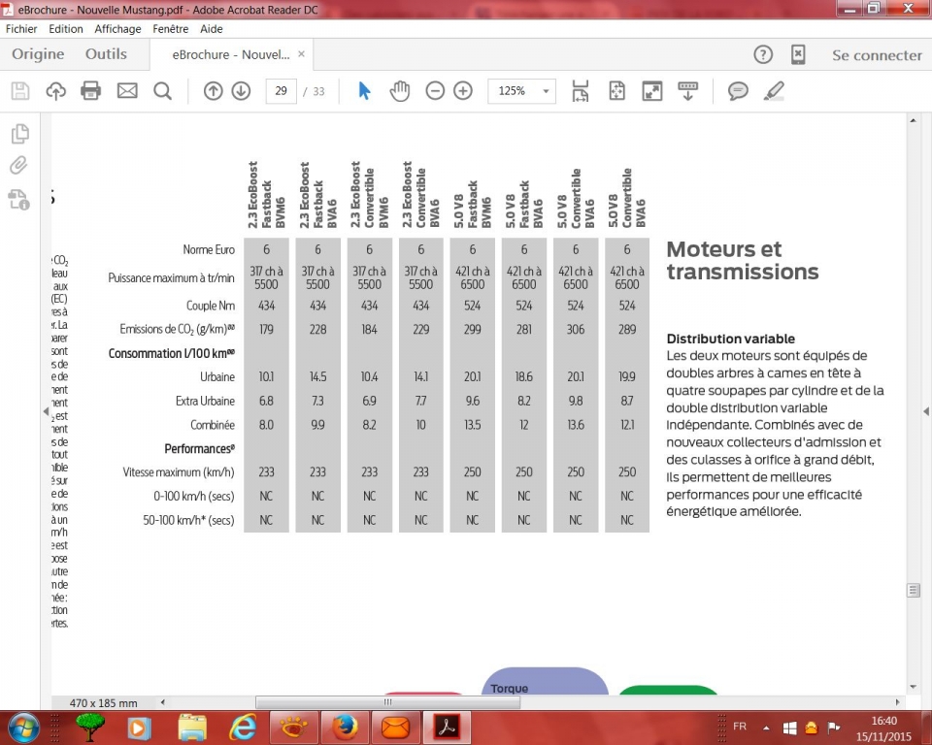Print the document via printer icon

[x=91, y=91]
